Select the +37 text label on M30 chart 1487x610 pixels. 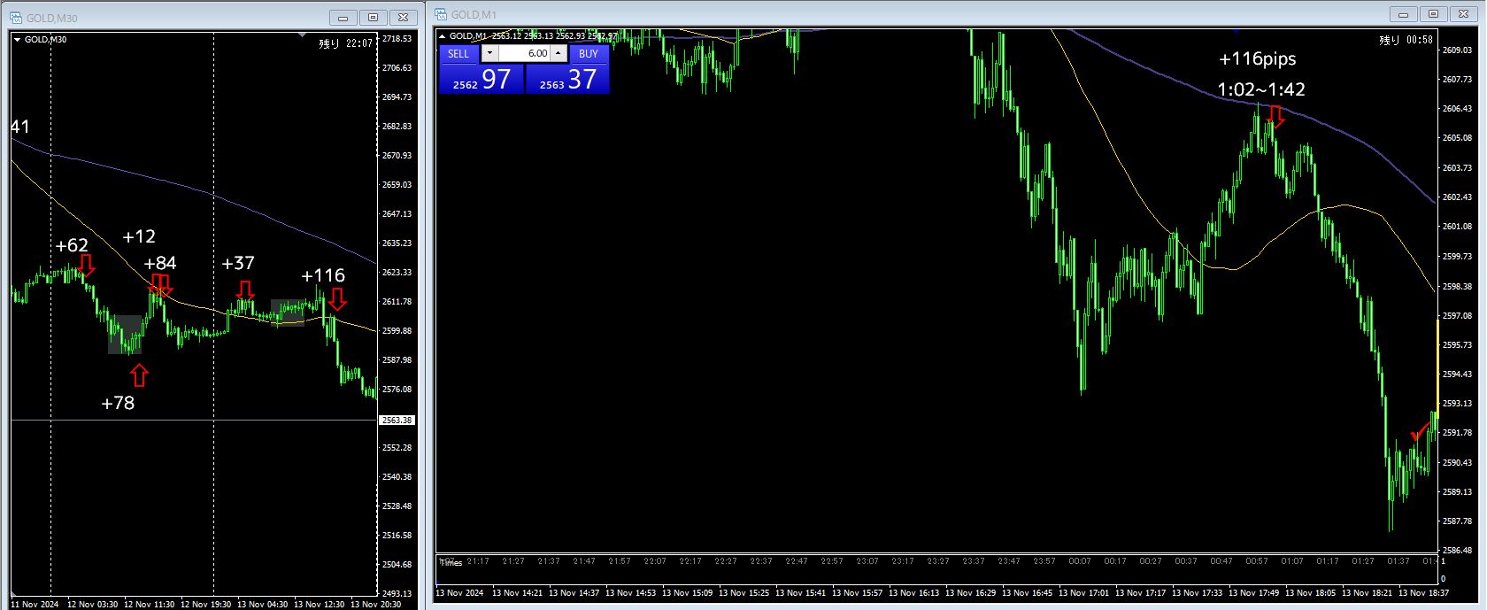238,263
